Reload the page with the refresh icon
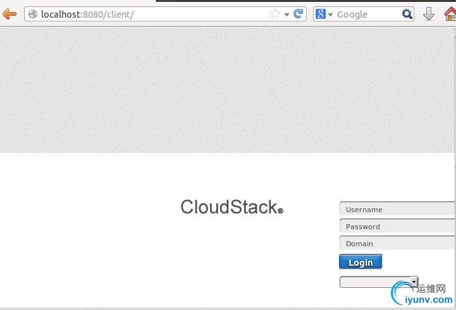This screenshot has width=456, height=310. 298,14
